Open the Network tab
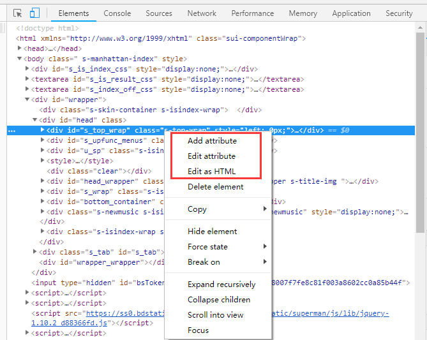Viewport: 427px width, 340px height. (202, 13)
